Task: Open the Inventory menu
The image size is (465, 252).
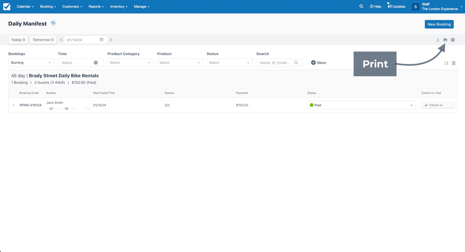Action: tap(119, 7)
